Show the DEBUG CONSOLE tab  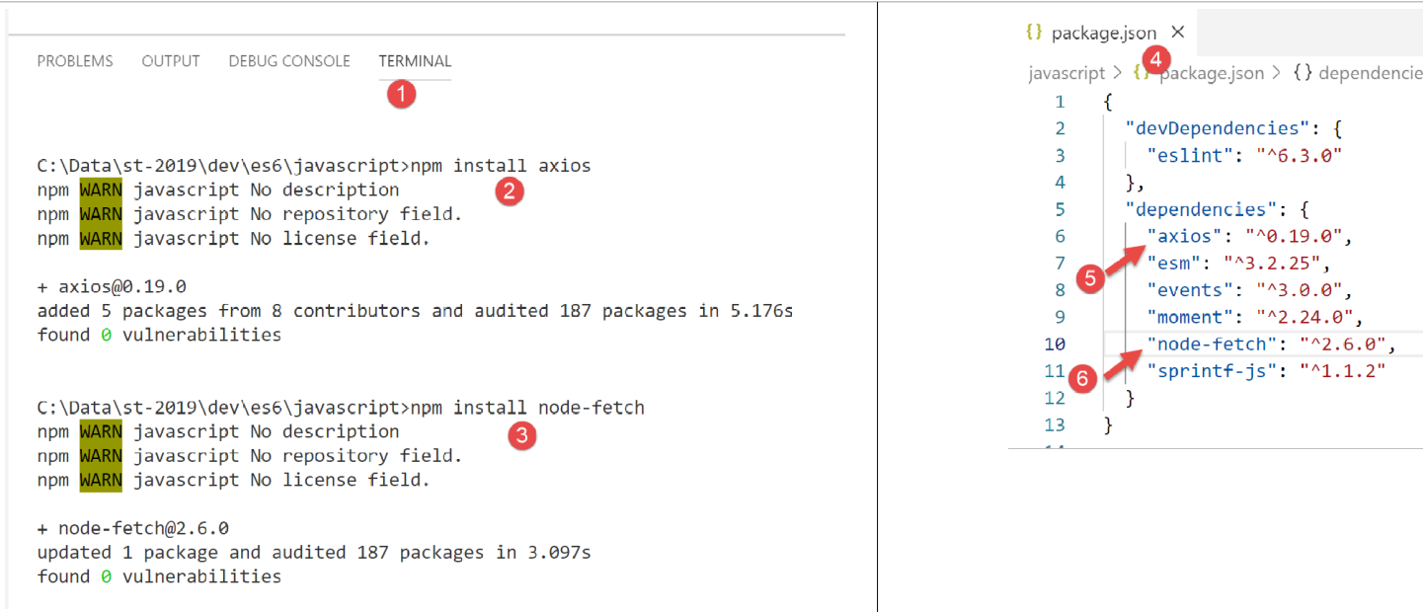point(289,61)
